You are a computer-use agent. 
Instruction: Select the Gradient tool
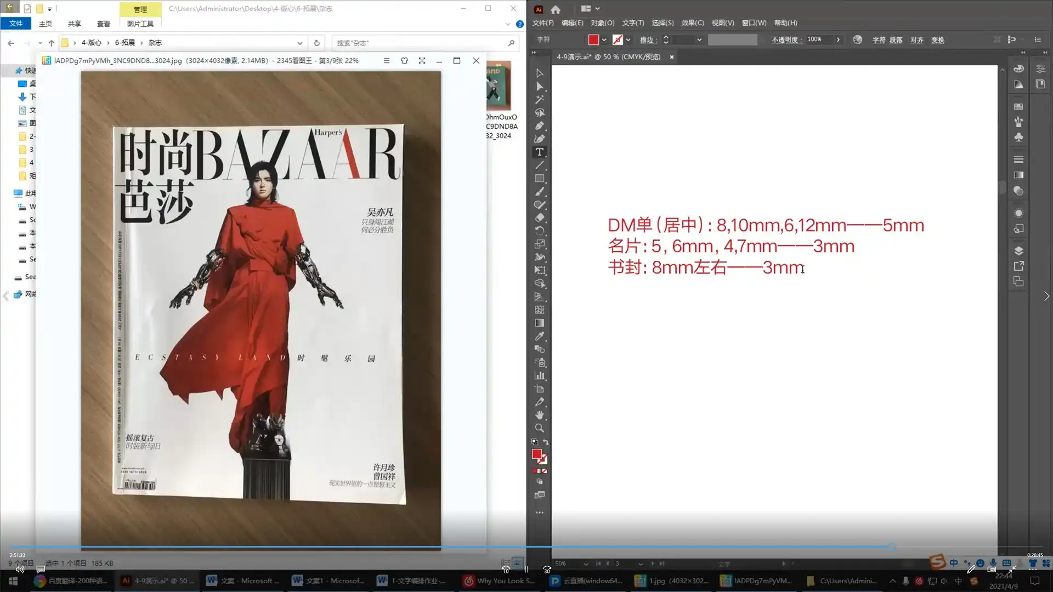[x=540, y=323]
